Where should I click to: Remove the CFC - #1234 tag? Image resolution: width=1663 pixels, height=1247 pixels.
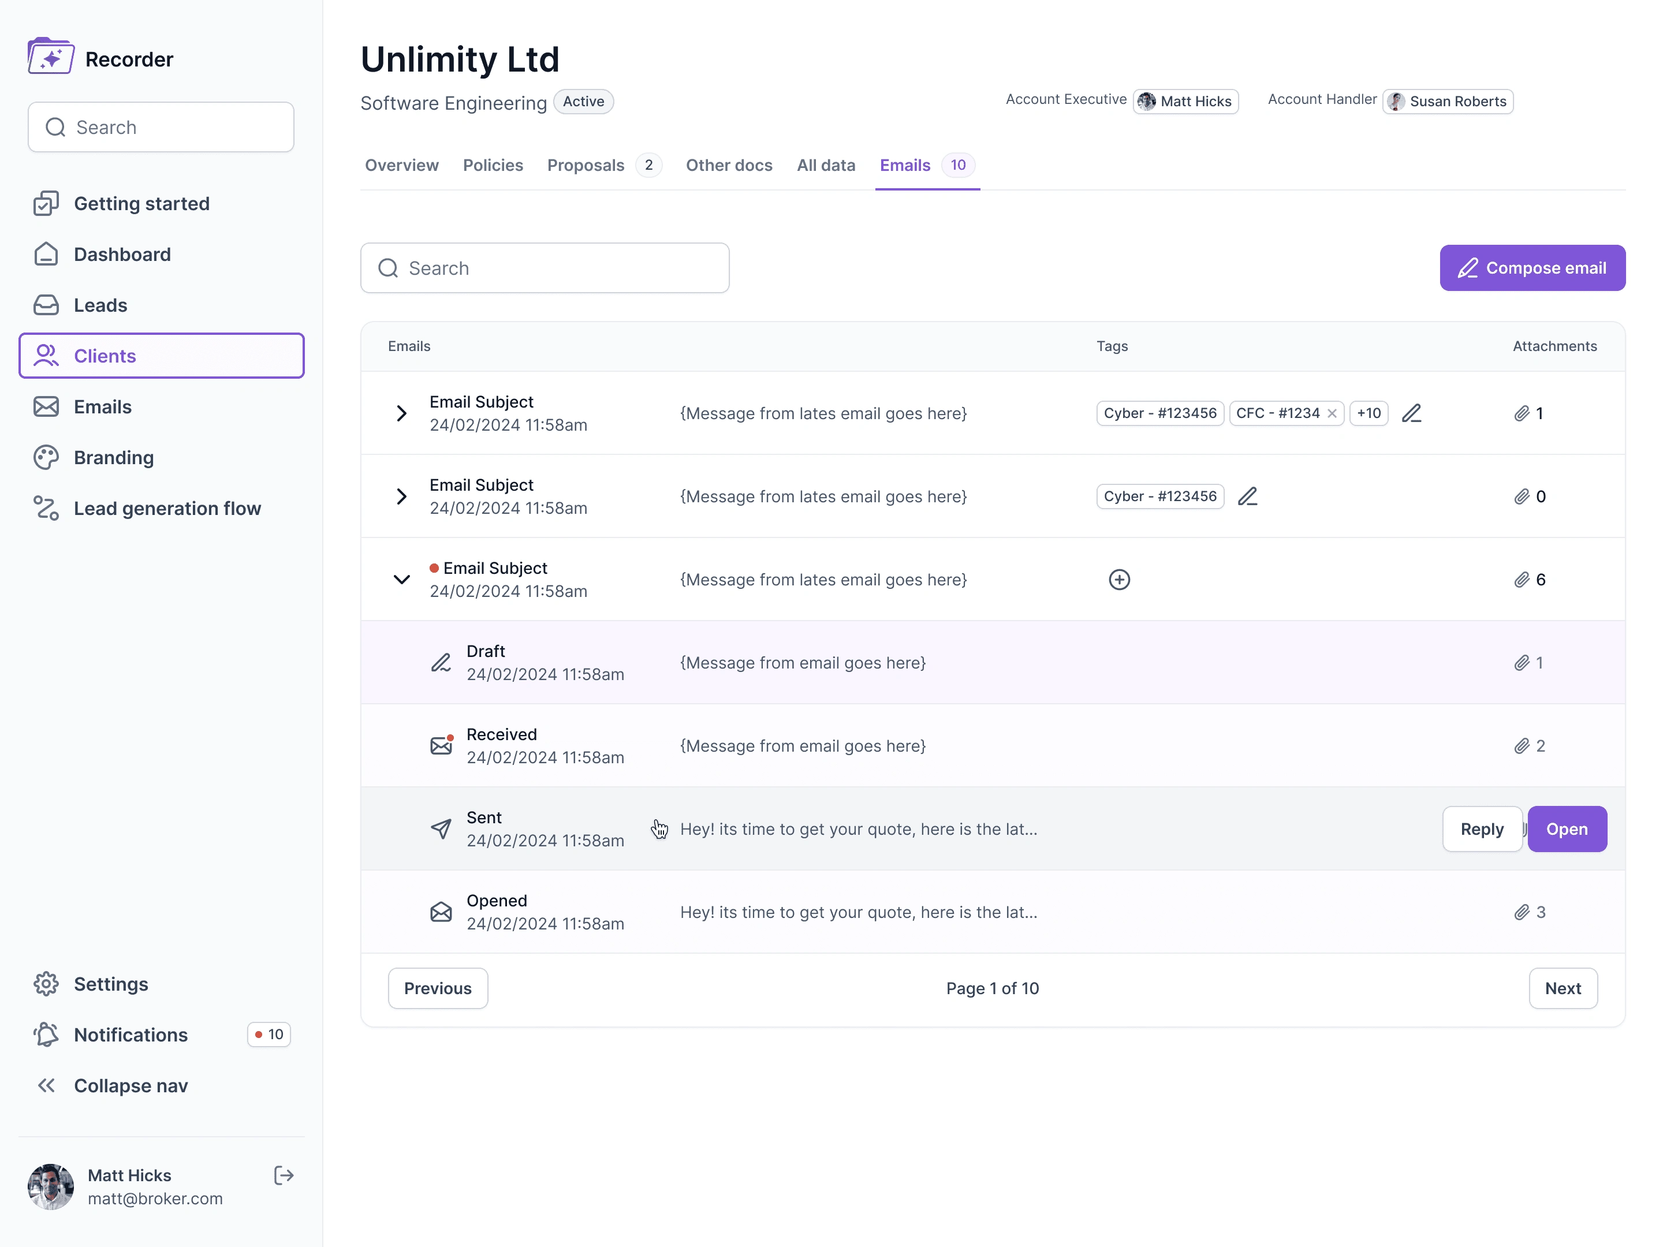[x=1332, y=413]
